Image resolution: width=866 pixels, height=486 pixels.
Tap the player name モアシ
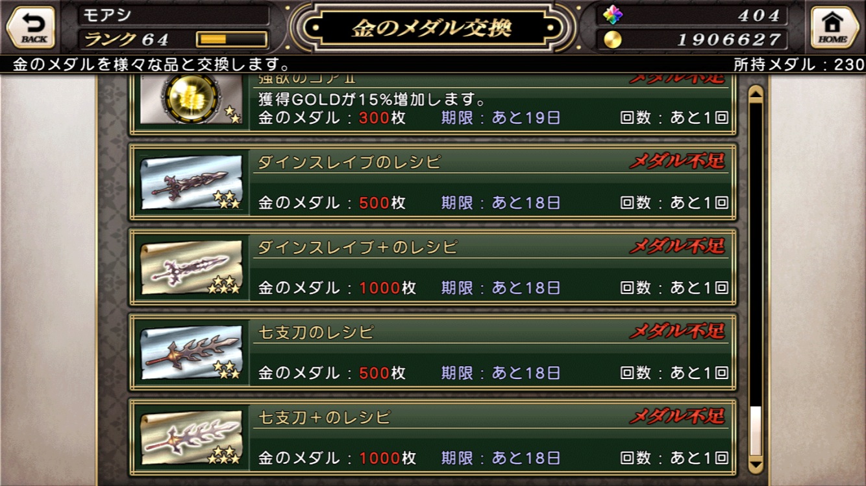coord(99,16)
